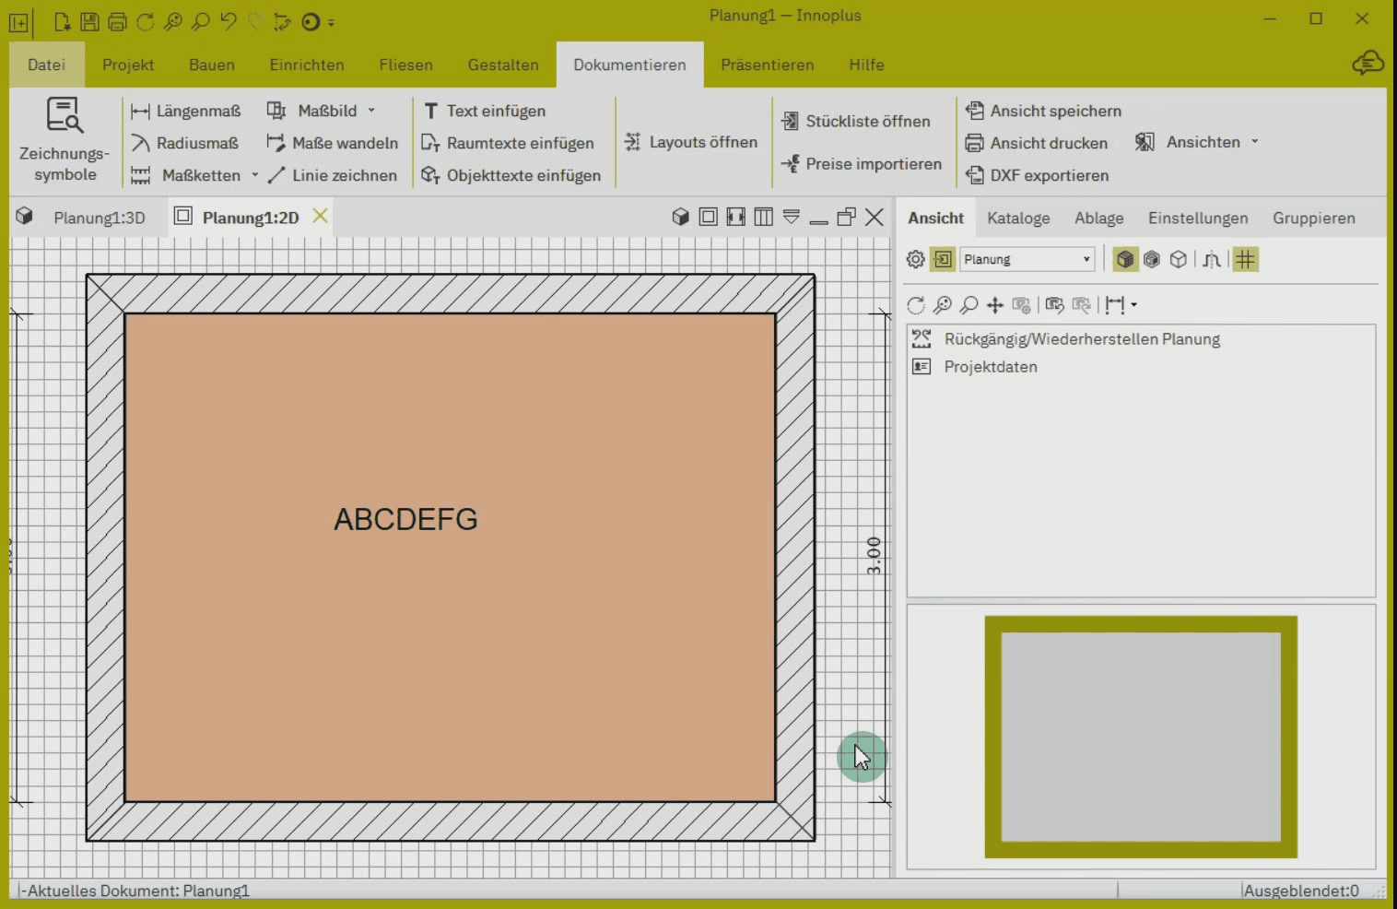
Task: Toggle the grid display button
Action: click(x=1245, y=260)
